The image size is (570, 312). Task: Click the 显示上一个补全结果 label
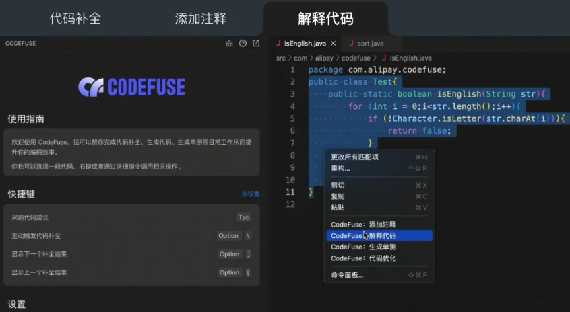[39, 273]
